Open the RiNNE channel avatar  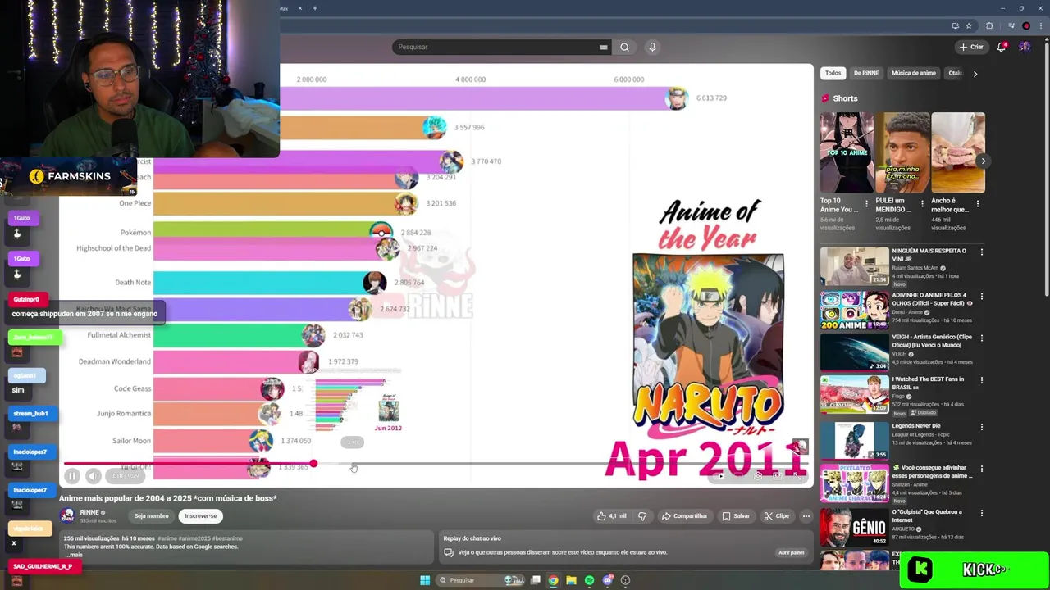coord(67,515)
